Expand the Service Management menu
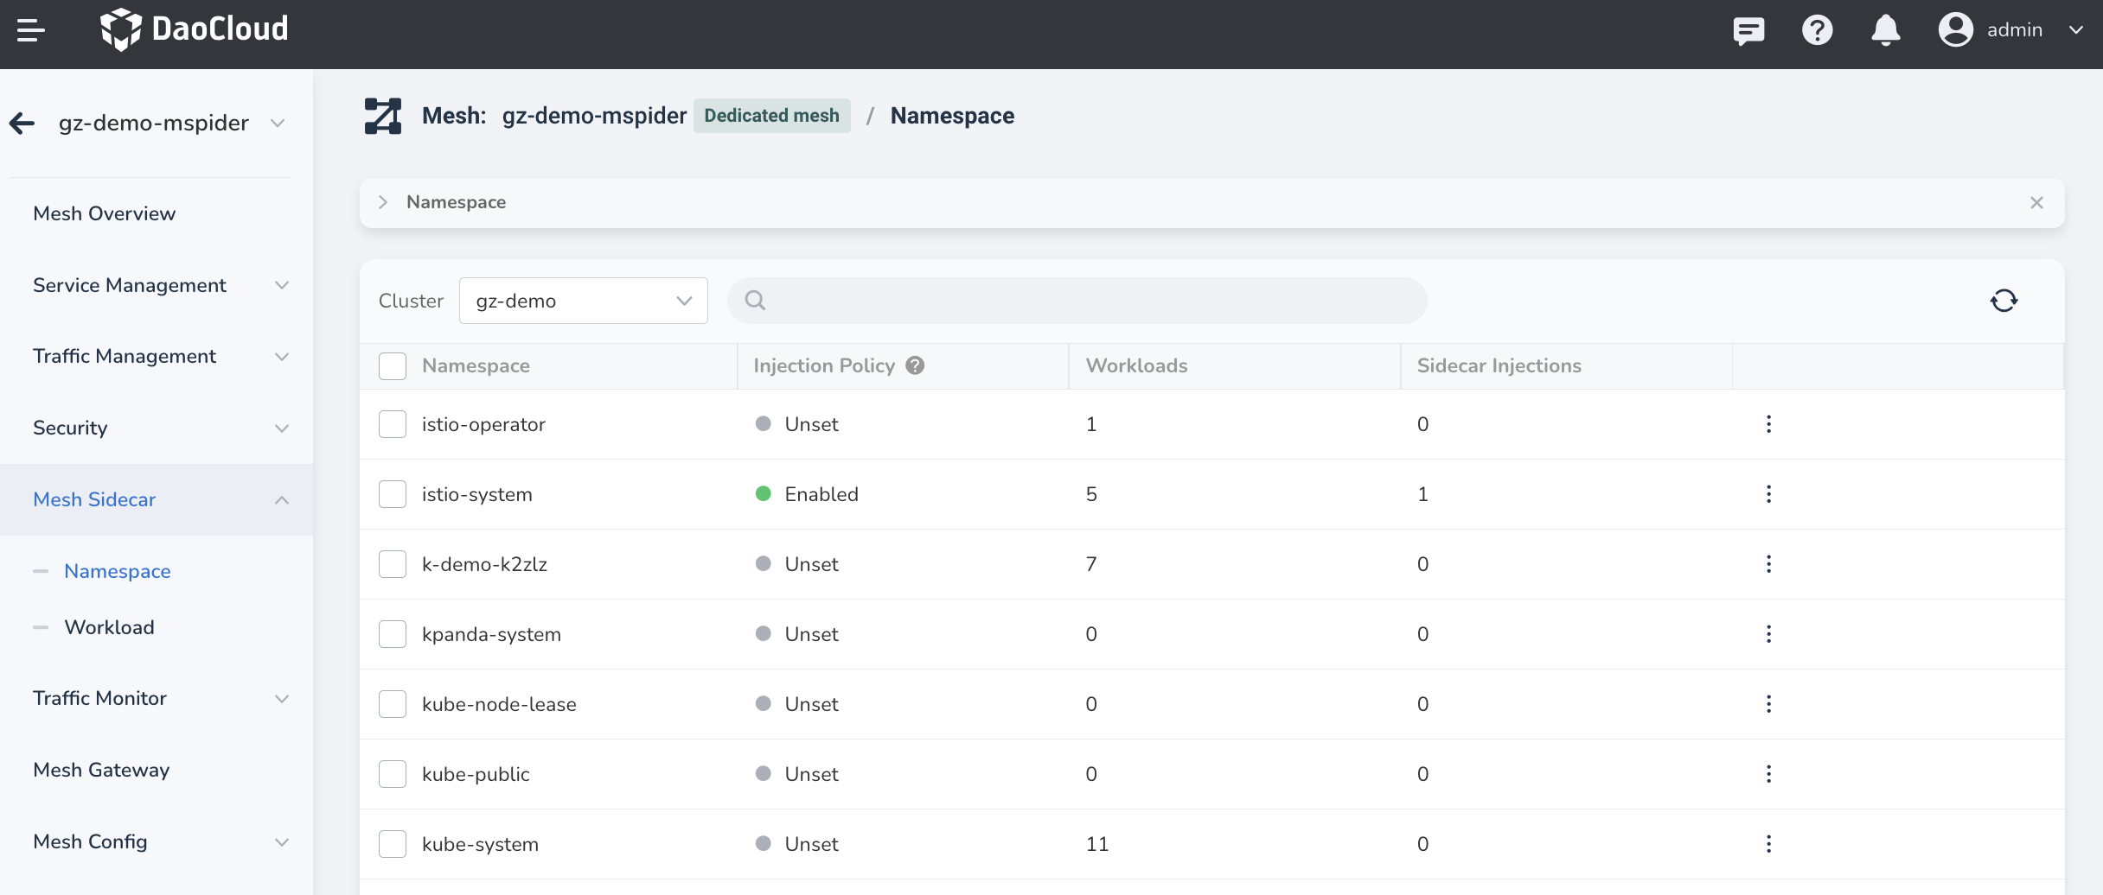 [x=157, y=285]
